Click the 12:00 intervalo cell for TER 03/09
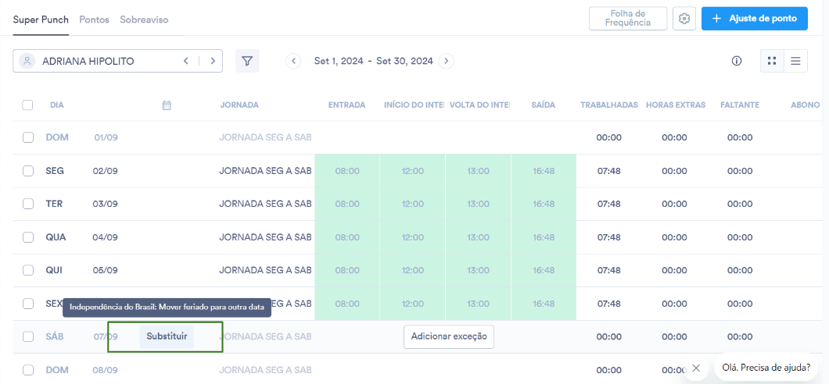Screen dimensions: 829x384 coord(412,204)
